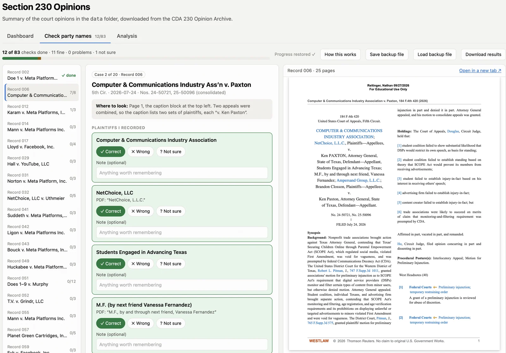Mark Students Engaged in Advancing Texas Not sure

pyautogui.click(x=170, y=264)
